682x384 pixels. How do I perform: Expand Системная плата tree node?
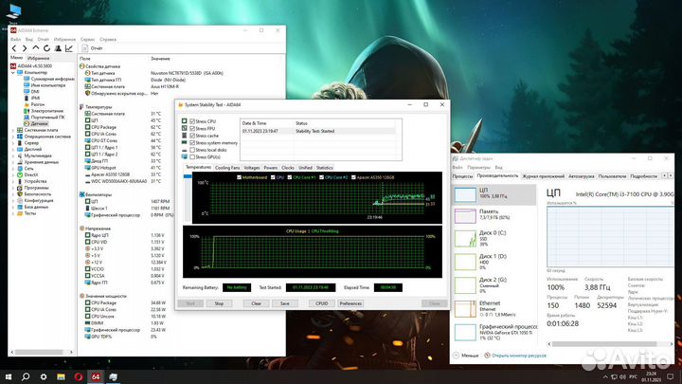point(13,130)
